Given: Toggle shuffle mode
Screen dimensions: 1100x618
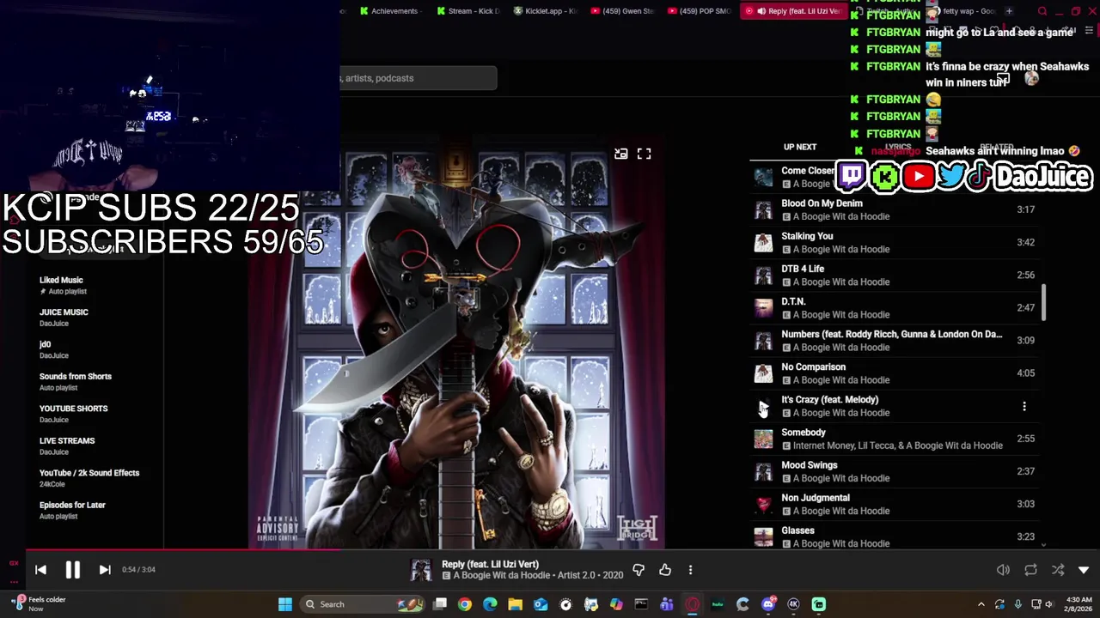Looking at the screenshot, I should tap(1058, 570).
